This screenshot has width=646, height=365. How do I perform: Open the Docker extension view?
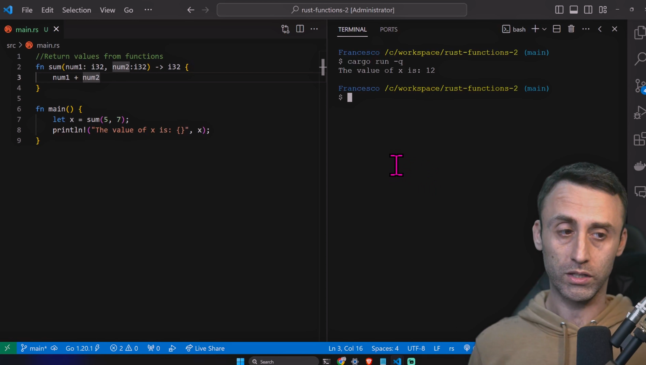pos(639,166)
